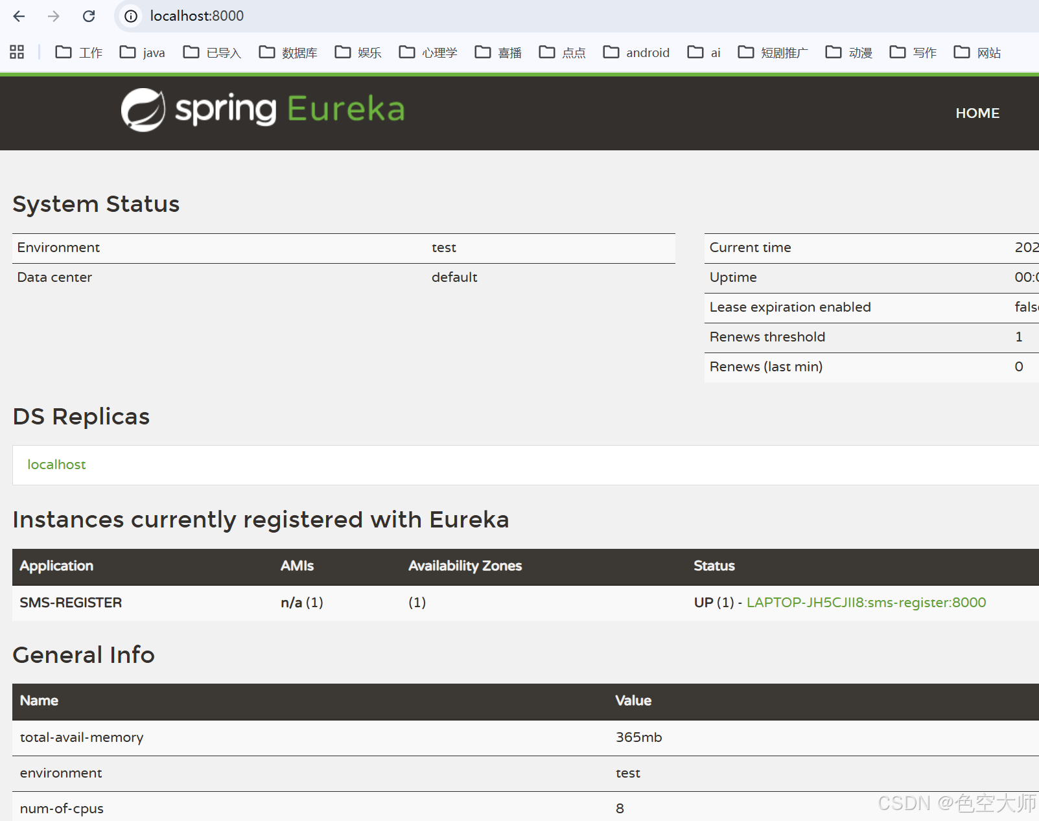
Task: Open the 娱乐 bookmark folder
Action: tap(358, 52)
